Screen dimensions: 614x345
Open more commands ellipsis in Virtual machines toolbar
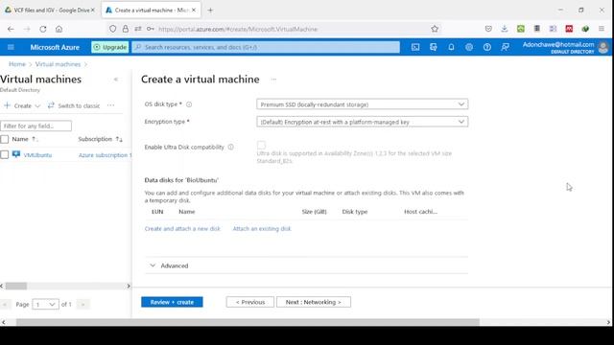pyautogui.click(x=111, y=105)
